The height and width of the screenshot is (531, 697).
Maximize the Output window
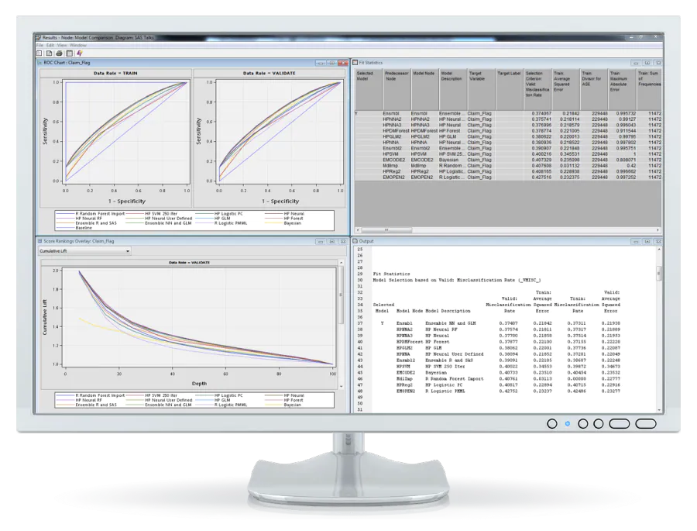[x=648, y=241]
